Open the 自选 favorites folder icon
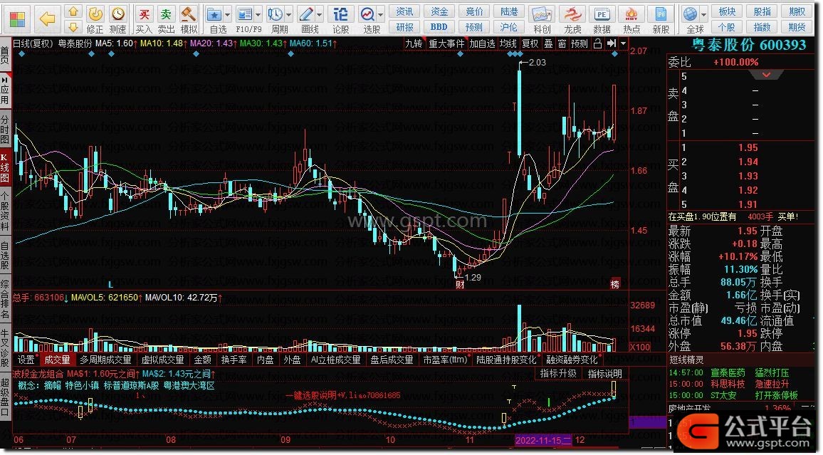Screen dimensions: 823x455 pos(215,19)
